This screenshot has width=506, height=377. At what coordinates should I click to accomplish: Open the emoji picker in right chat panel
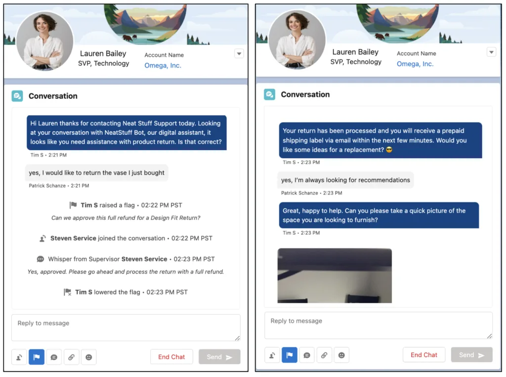(x=341, y=355)
